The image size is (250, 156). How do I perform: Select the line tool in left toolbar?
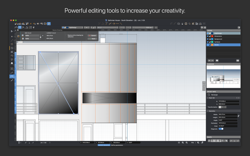12,80
